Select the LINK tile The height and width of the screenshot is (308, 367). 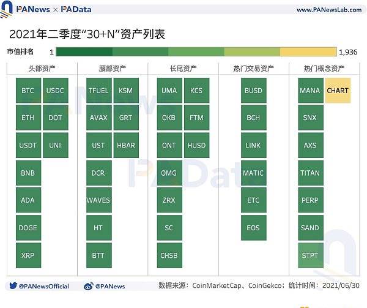[x=254, y=145]
